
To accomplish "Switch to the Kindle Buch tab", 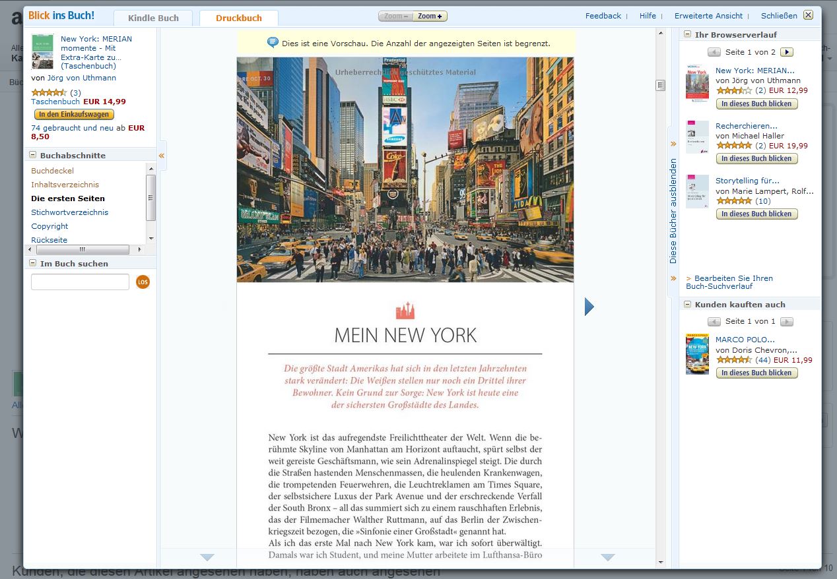I will (x=153, y=18).
